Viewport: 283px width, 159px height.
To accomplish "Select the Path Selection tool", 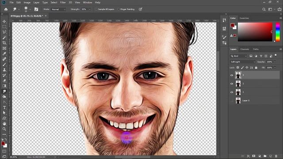I will 4,113.
